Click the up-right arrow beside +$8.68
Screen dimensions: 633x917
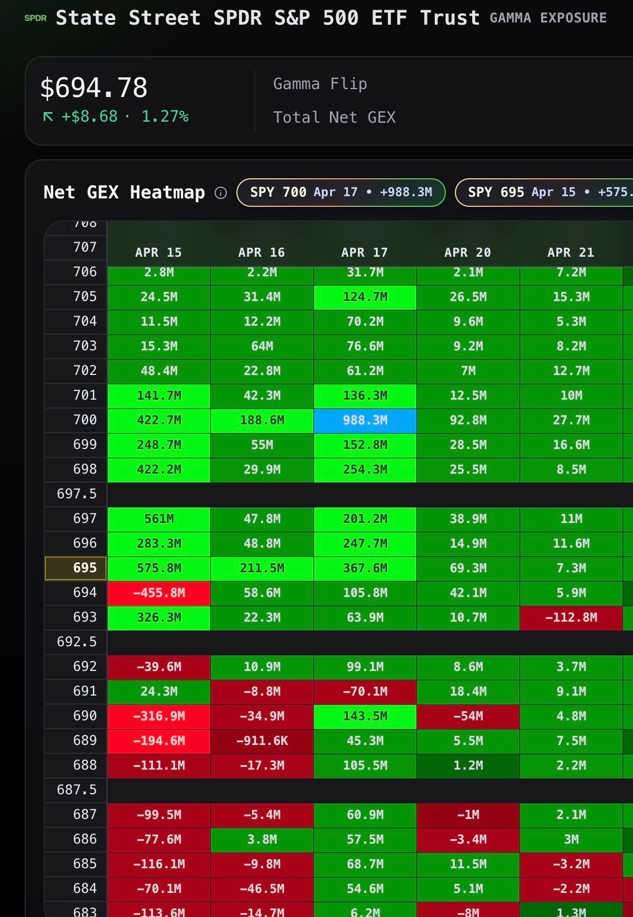[48, 117]
